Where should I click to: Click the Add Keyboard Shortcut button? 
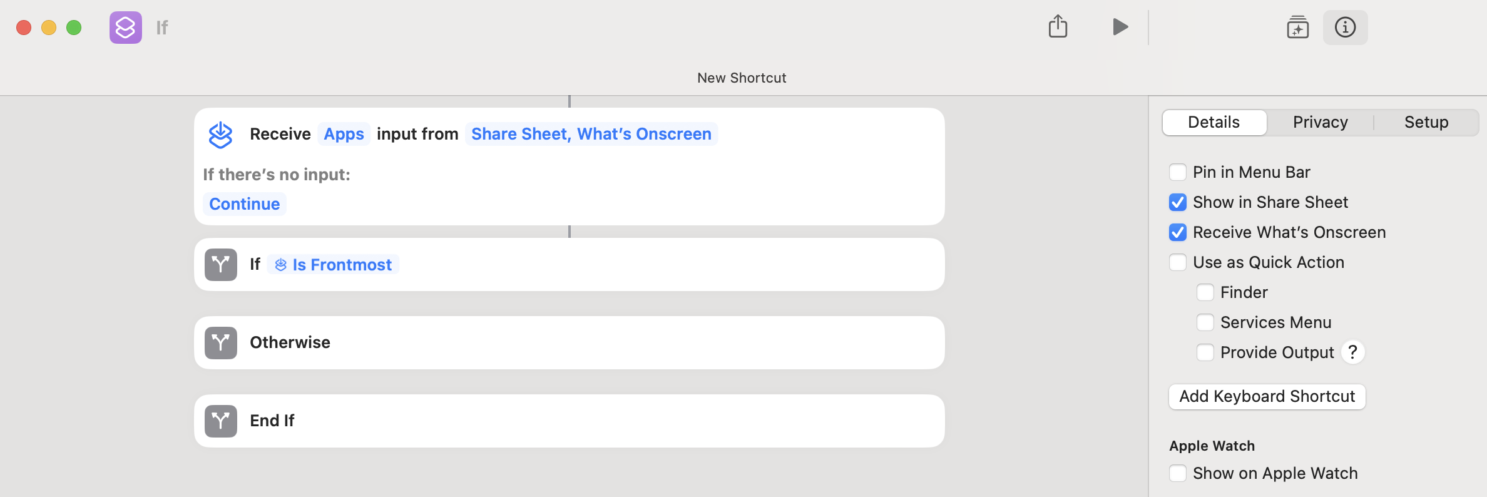(x=1267, y=397)
